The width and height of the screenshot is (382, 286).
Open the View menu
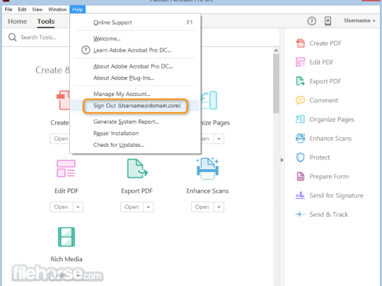tap(38, 10)
